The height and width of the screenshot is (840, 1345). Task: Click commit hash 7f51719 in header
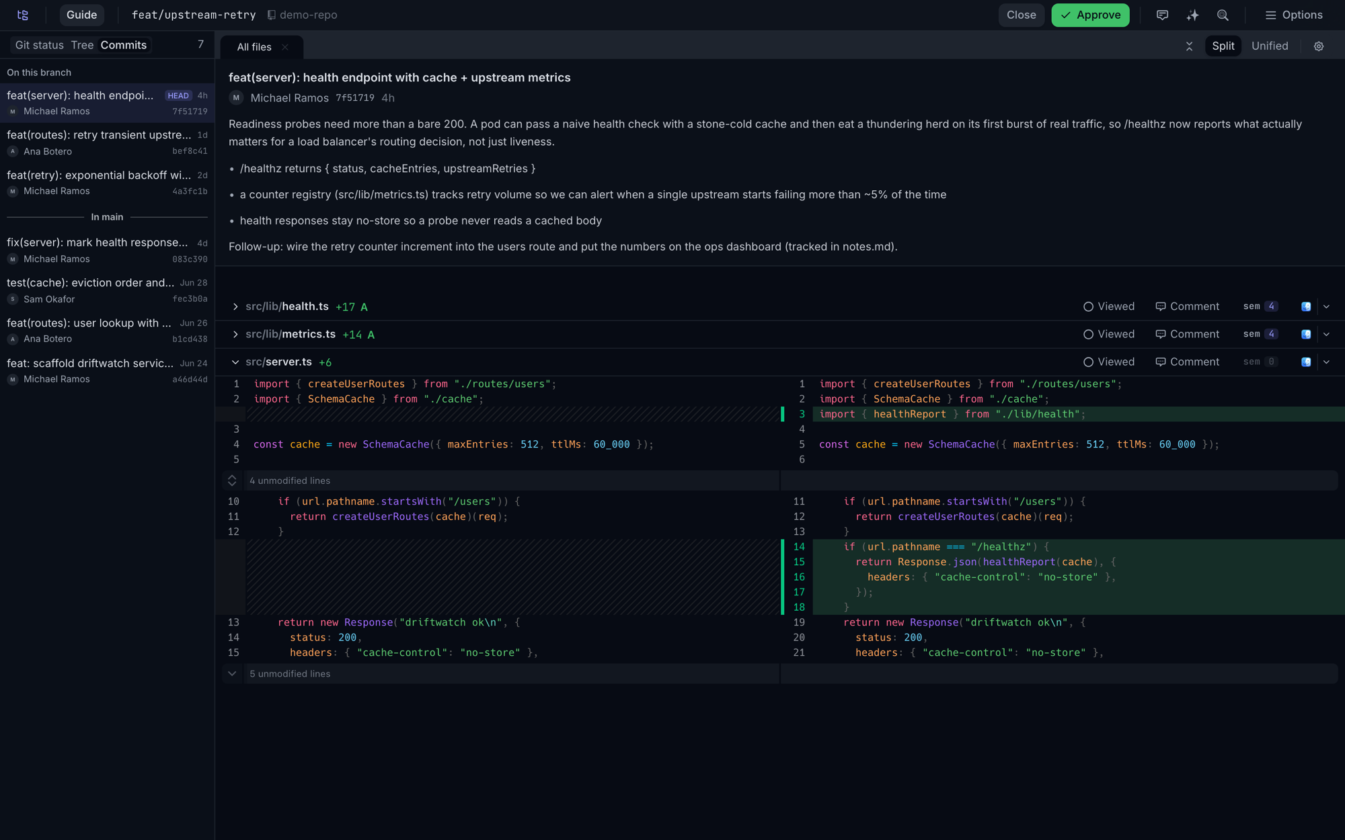354,98
